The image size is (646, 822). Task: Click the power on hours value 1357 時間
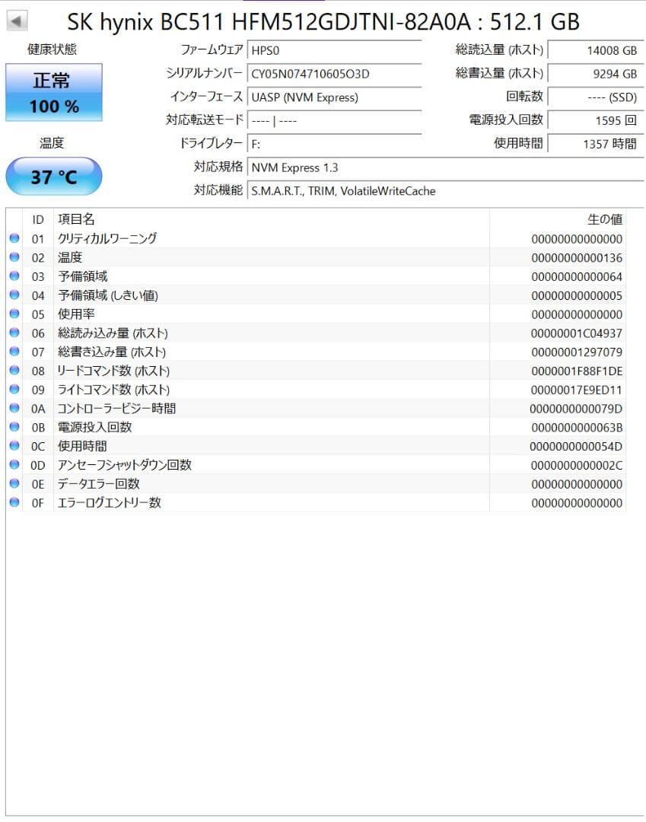click(596, 144)
